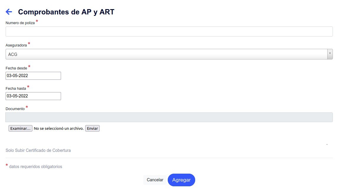Click the Documento label
The width and height of the screenshot is (342, 191).
15,109
